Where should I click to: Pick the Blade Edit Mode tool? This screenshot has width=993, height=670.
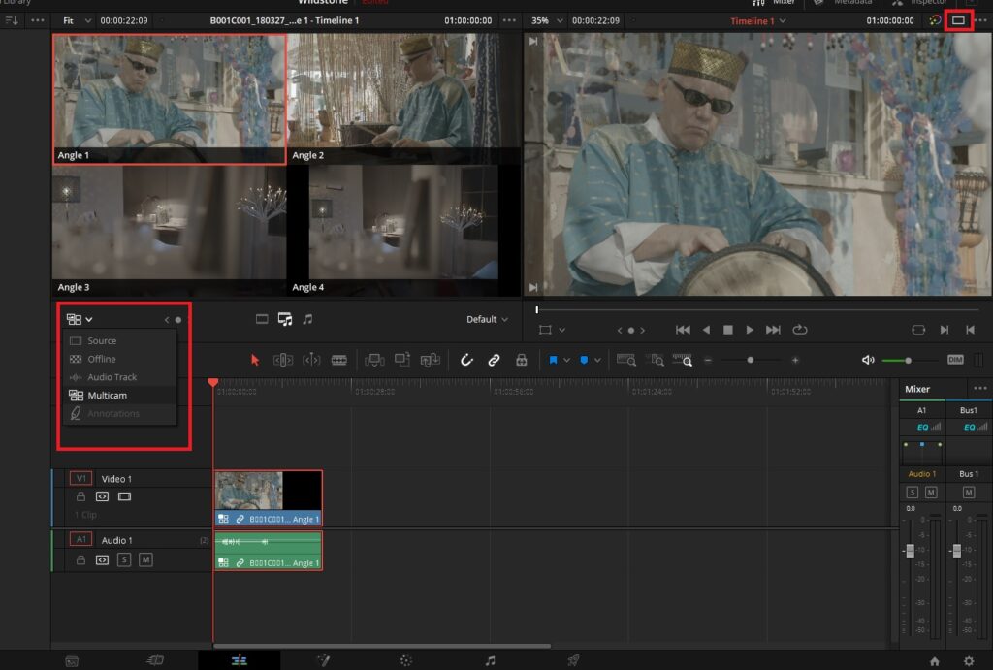click(338, 360)
